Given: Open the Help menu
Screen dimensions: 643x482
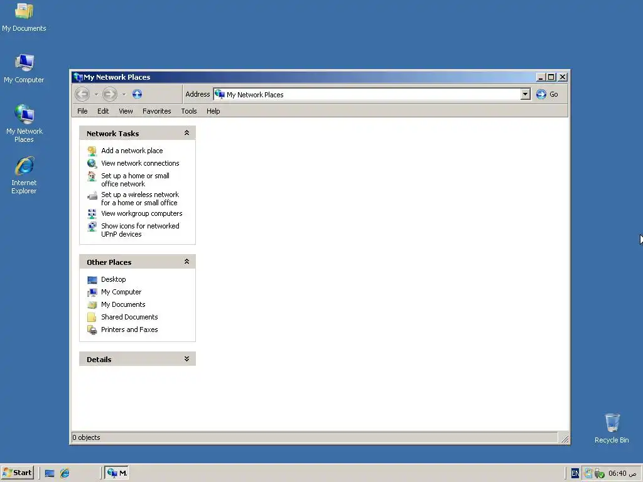Looking at the screenshot, I should point(213,111).
